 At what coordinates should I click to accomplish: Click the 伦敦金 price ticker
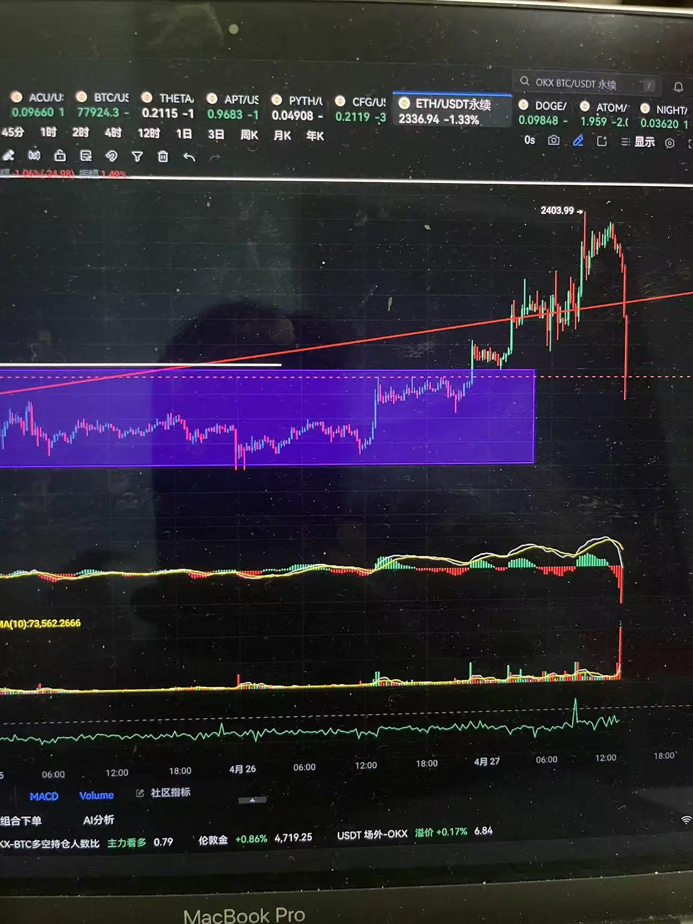coord(255,838)
